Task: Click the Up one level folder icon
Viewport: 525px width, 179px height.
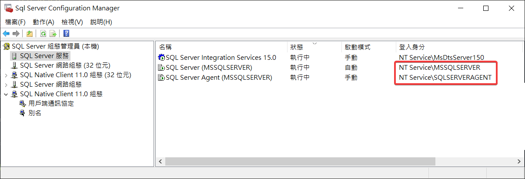Action: pyautogui.click(x=30, y=33)
